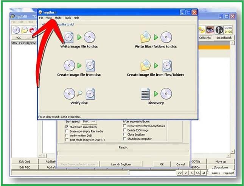The width and height of the screenshot is (244, 186).
Task: Click the red arrow toolbar icon in PgcEdit
Action: pos(33,30)
